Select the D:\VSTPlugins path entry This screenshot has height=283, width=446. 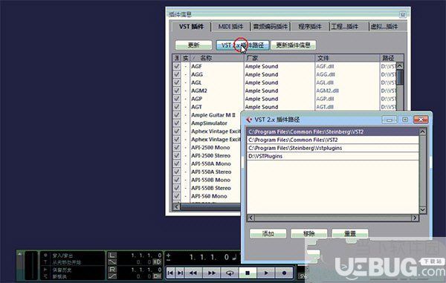[x=333, y=156]
